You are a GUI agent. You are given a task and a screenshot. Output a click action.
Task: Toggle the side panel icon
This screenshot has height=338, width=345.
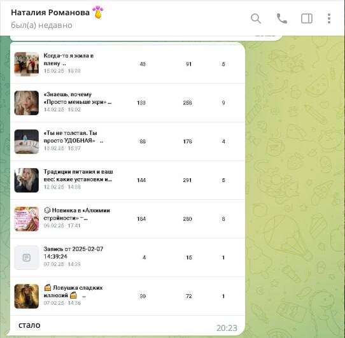(307, 18)
